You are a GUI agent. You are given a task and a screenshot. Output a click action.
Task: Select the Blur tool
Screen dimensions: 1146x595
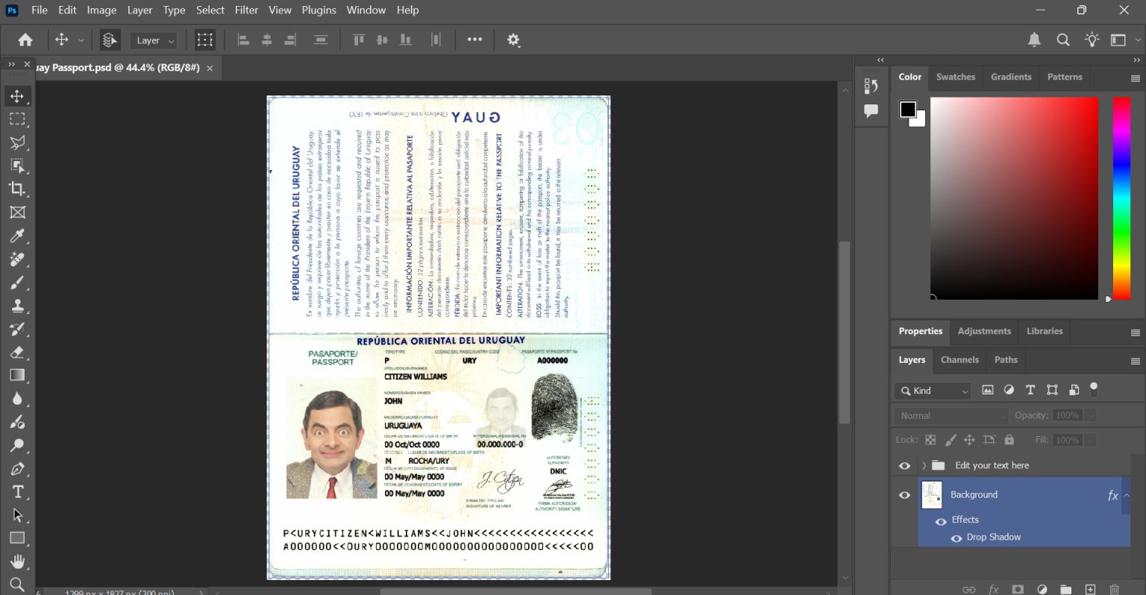coord(17,399)
